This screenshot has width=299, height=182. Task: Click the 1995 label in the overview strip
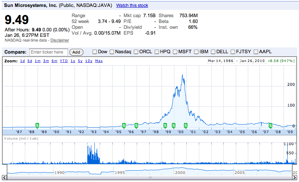tap(120, 173)
